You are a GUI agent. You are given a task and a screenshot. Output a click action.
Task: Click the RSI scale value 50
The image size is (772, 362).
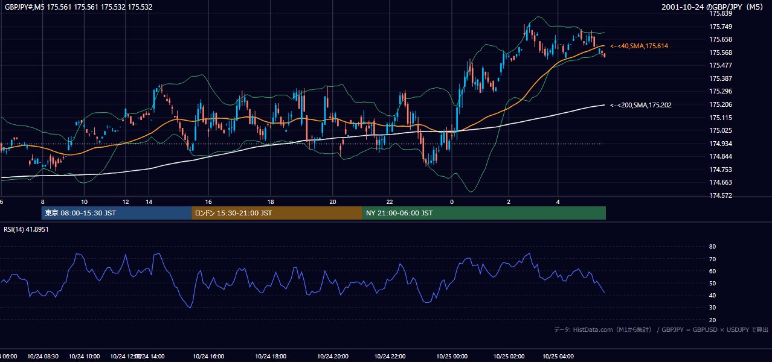[x=712, y=283]
